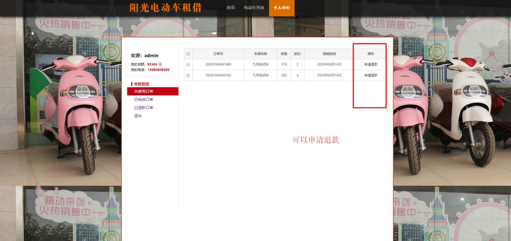Click the 阳光电动车租借 site logo
This screenshot has width=511, height=241.
click(165, 8)
